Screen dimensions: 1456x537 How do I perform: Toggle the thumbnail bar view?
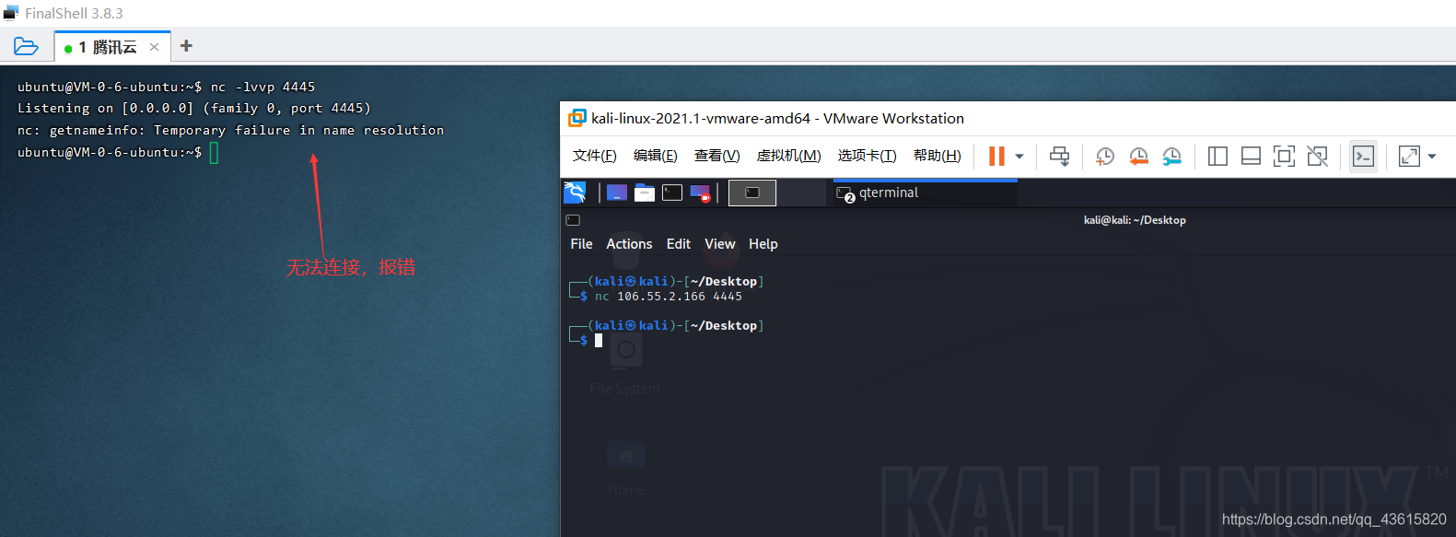[x=1251, y=157]
